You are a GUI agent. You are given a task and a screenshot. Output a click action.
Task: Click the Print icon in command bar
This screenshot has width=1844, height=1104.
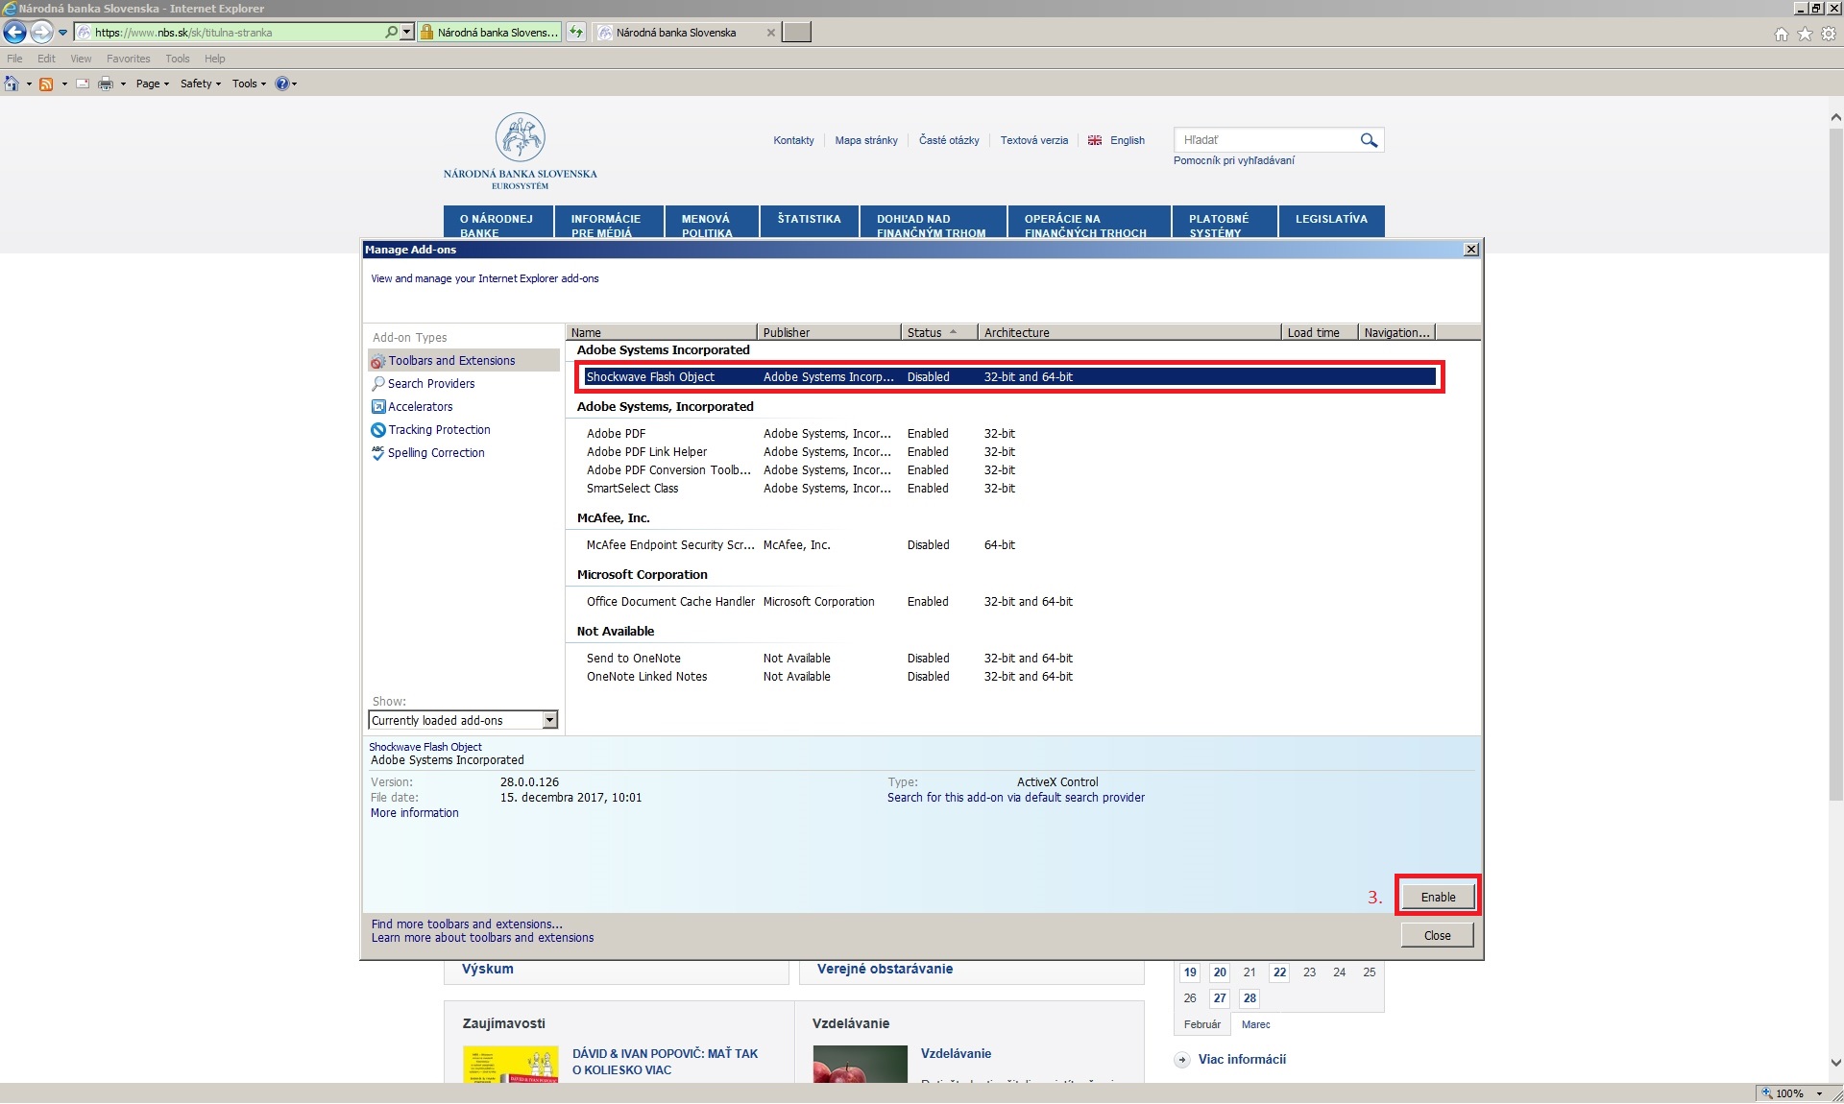click(106, 84)
